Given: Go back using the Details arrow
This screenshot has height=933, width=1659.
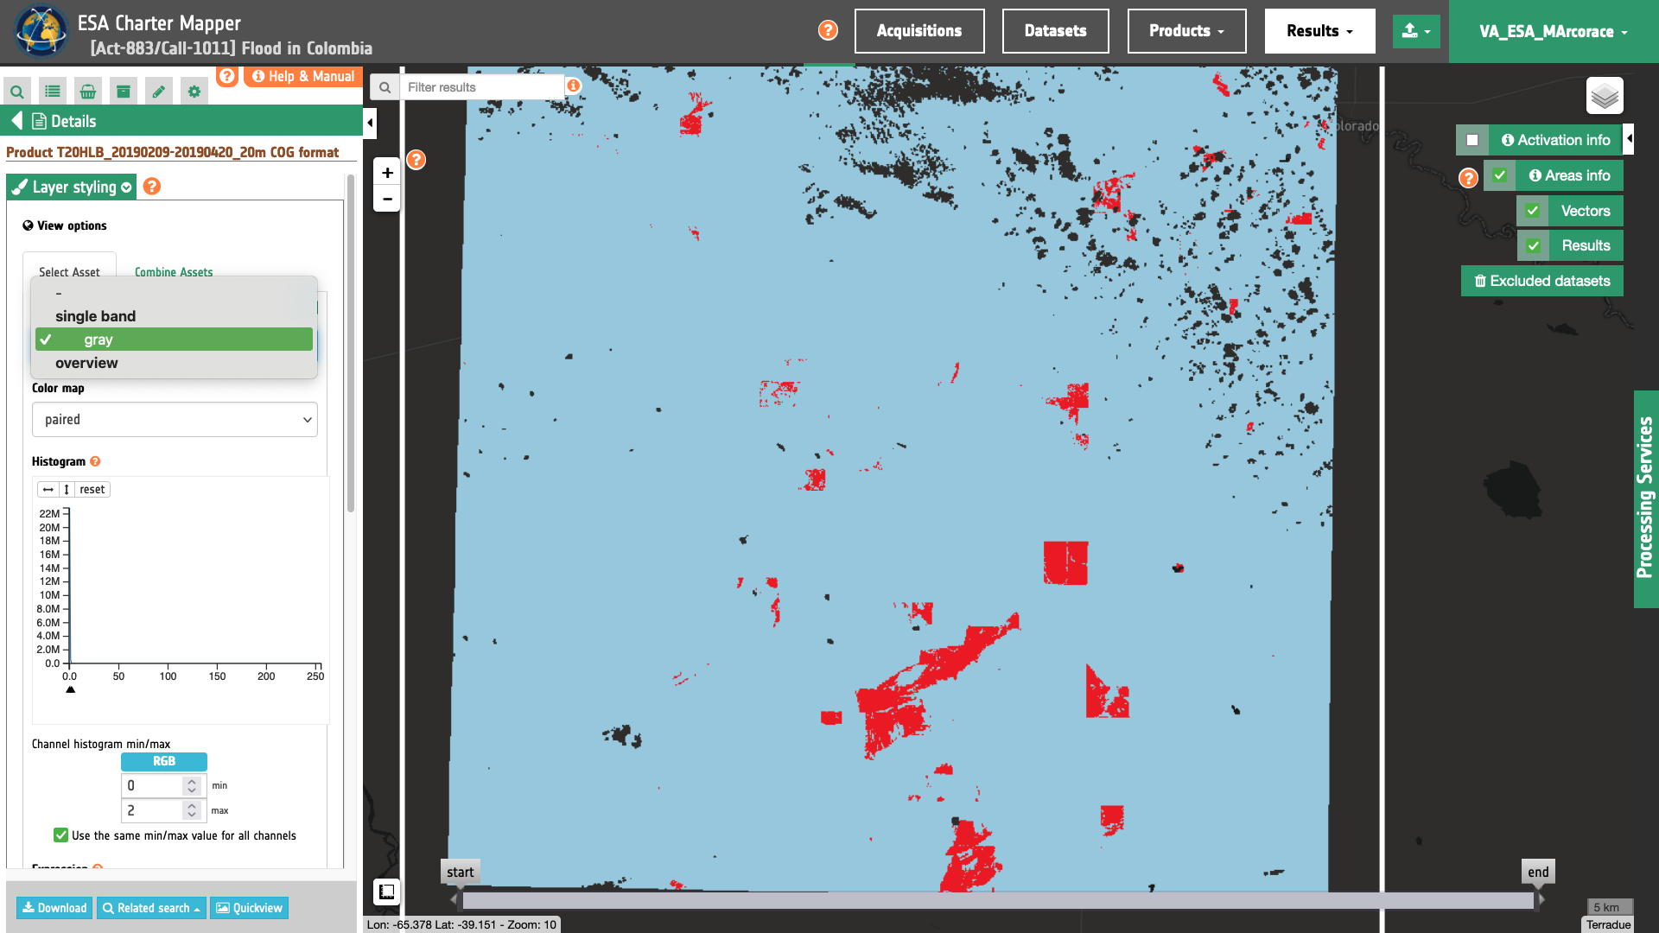Looking at the screenshot, I should pyautogui.click(x=16, y=121).
